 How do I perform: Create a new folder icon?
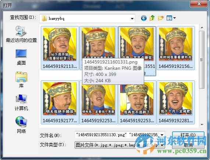(161, 18)
